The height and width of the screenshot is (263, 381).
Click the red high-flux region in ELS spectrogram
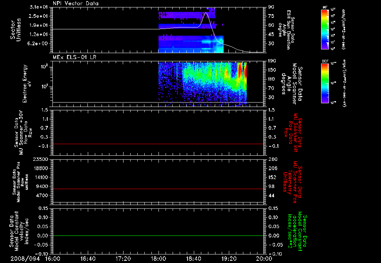240,70
